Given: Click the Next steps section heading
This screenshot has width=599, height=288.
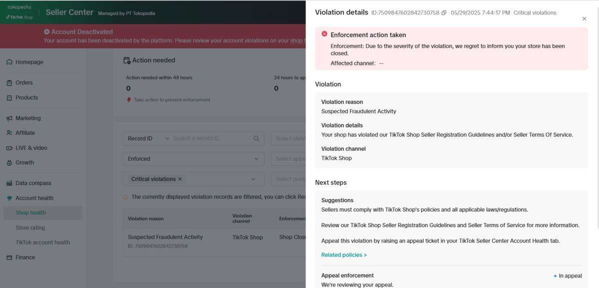Looking at the screenshot, I should [x=331, y=183].
